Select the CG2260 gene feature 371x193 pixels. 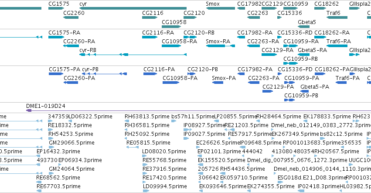71,17
